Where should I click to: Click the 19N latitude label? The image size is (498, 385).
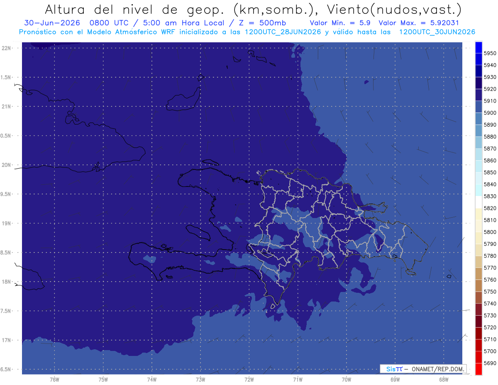[7, 223]
